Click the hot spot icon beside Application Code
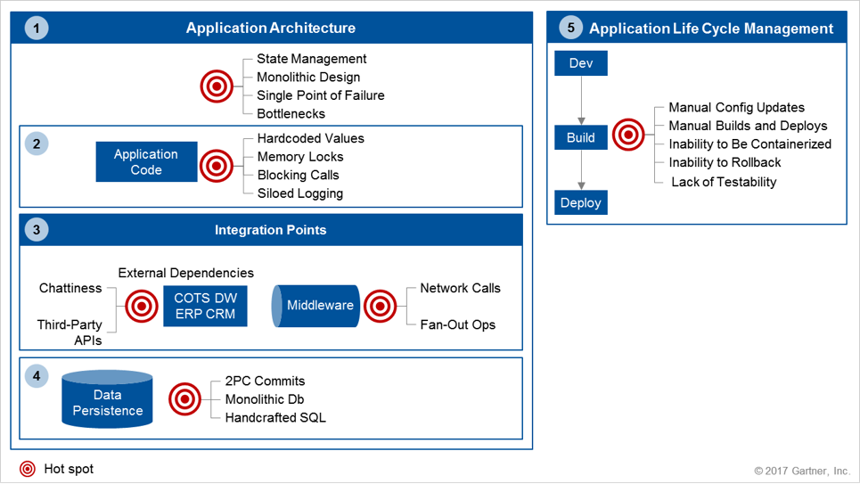The width and height of the screenshot is (860, 484). tap(216, 166)
